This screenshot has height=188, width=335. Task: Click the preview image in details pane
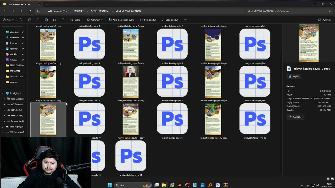(309, 43)
